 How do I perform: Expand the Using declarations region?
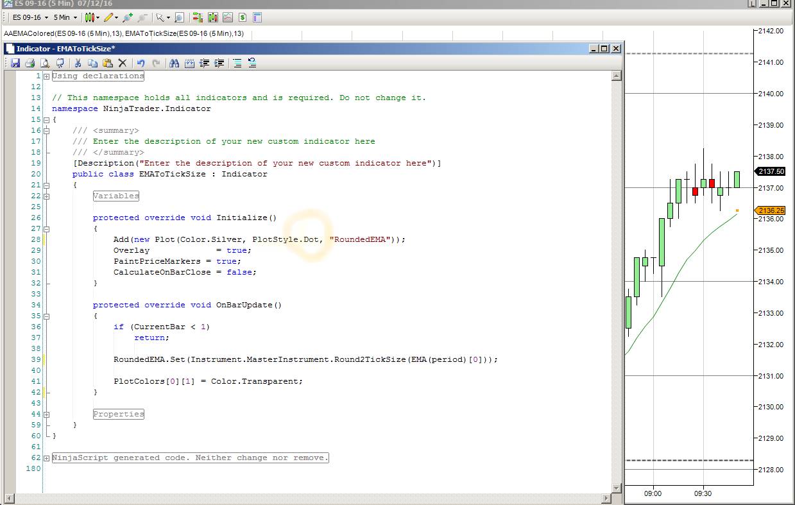coord(46,76)
